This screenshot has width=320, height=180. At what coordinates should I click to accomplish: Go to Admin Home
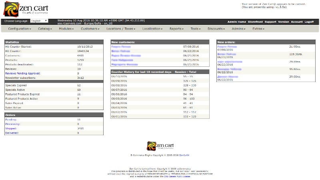coord(236,22)
